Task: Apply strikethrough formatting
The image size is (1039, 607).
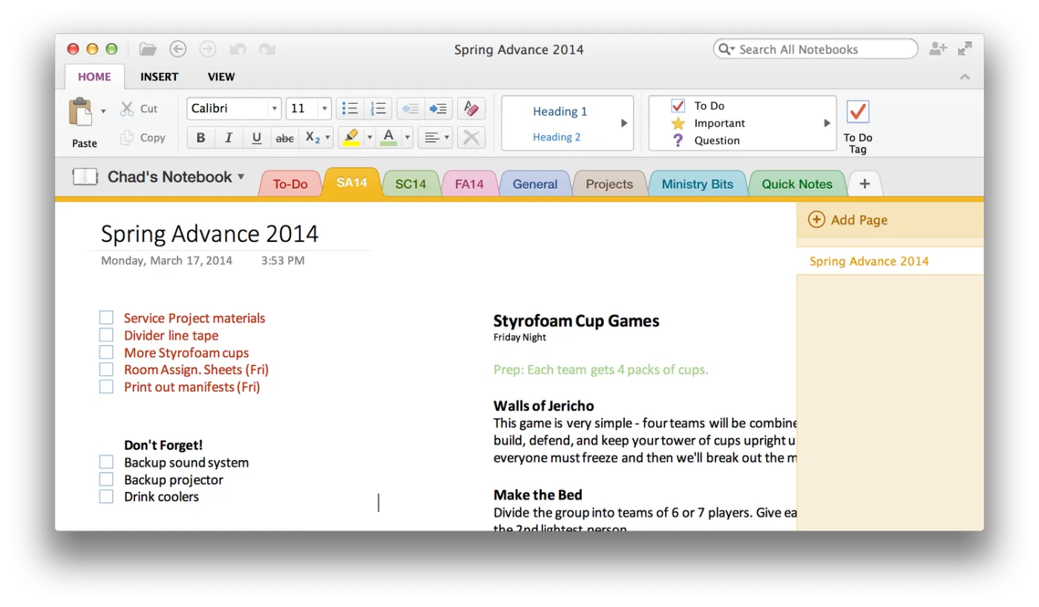Action: (x=285, y=137)
